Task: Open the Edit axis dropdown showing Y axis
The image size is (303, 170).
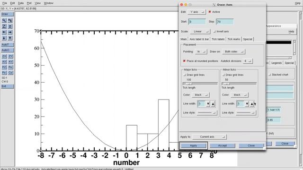Action: tap(197, 12)
